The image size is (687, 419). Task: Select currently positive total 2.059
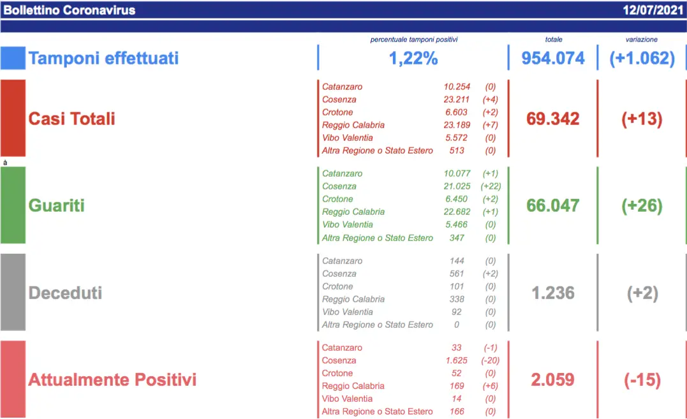coord(553,379)
